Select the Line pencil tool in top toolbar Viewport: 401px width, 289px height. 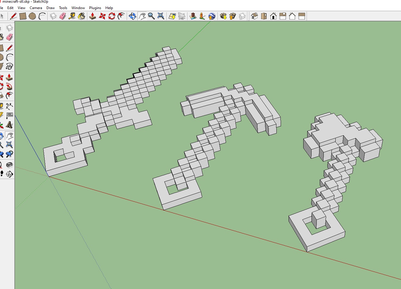pos(13,16)
